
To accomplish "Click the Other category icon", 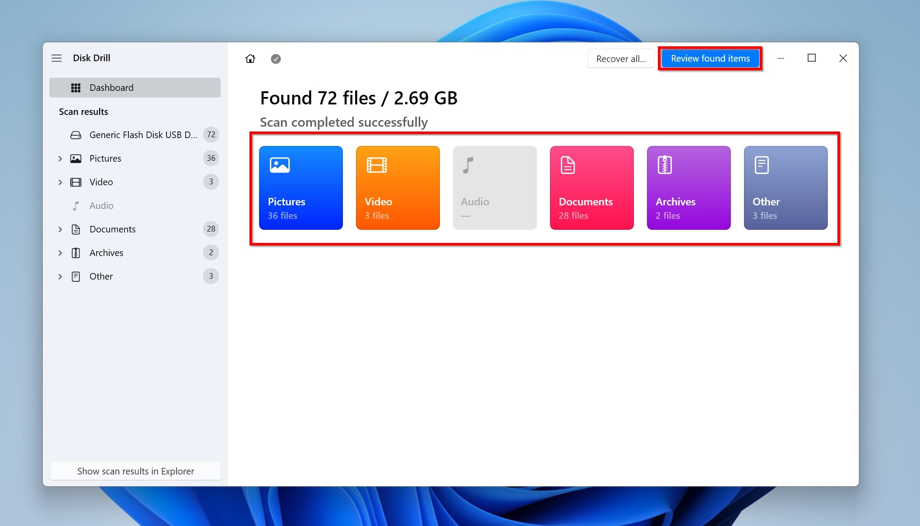I will [x=761, y=165].
